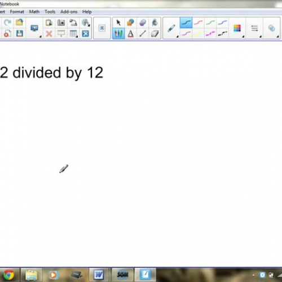Click the line style lines icon
The image size is (282, 282).
pyautogui.click(x=254, y=28)
